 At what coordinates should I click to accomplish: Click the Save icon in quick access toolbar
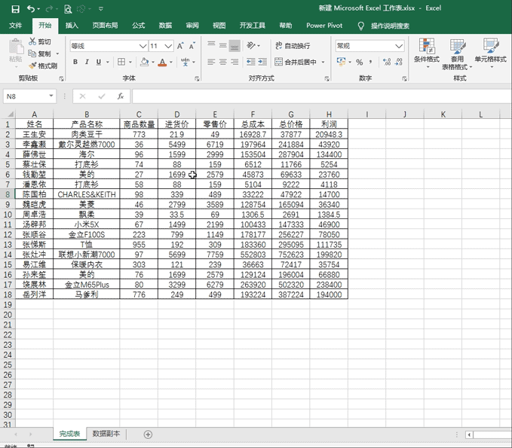coord(15,9)
